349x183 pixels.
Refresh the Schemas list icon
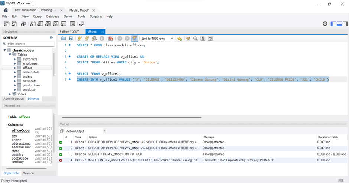point(51,37)
